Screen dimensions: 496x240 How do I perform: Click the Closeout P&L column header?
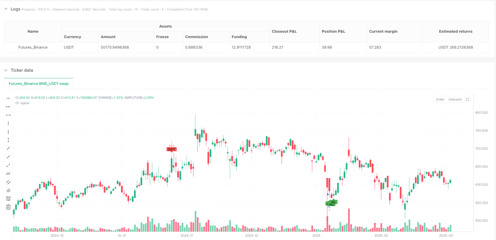tap(284, 31)
